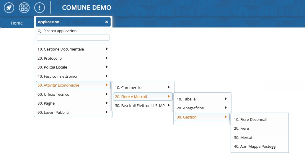Close the Applicazioni panel
Screen dimensions: 305x164
[x=107, y=22]
